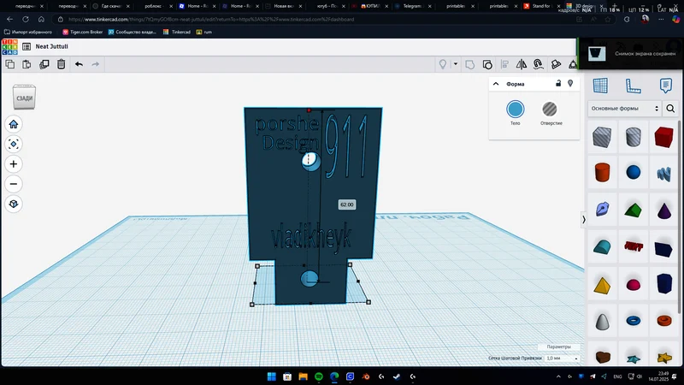Viewport: 684px width, 385px height.
Task: Zoom out with the minus button
Action: [x=14, y=184]
